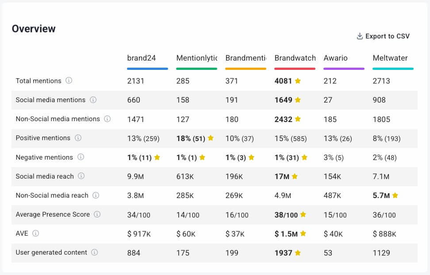Click the star next to Brandwatch 4081 mentions
The image size is (430, 275).
298,81
